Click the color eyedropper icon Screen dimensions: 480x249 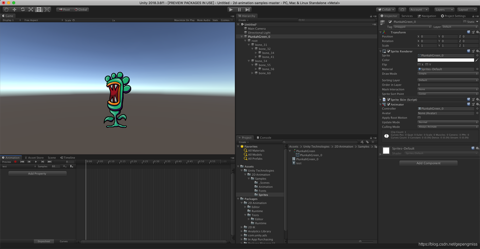tap(477, 60)
